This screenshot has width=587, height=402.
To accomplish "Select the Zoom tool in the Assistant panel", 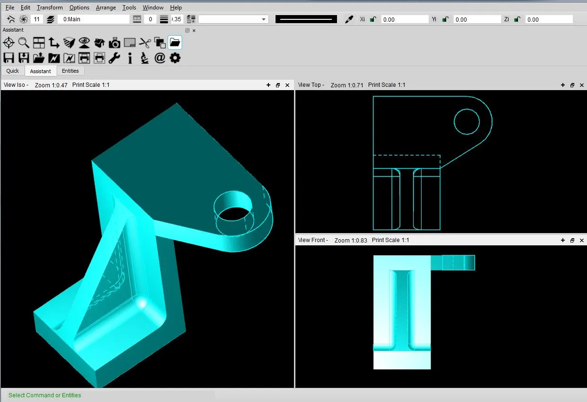I will (24, 42).
